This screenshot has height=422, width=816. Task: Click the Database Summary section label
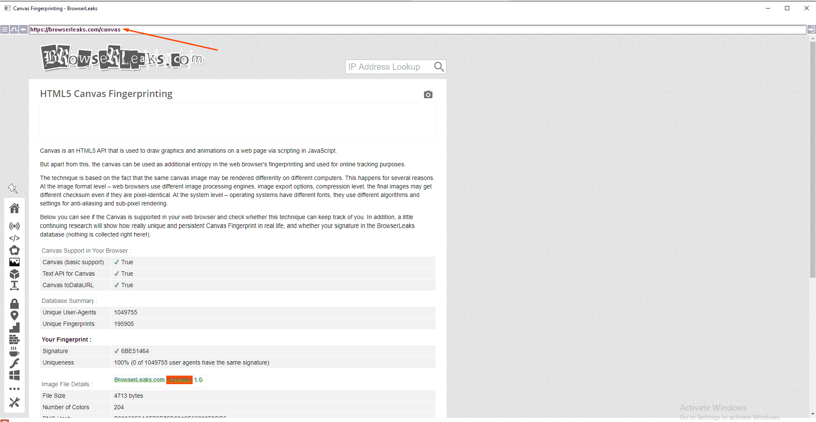coord(69,301)
